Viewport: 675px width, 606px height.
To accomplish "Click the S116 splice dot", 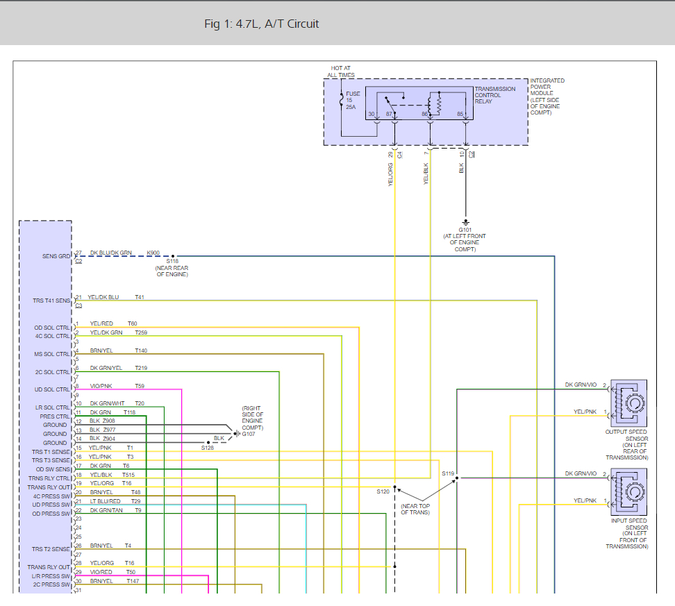I will [174, 256].
